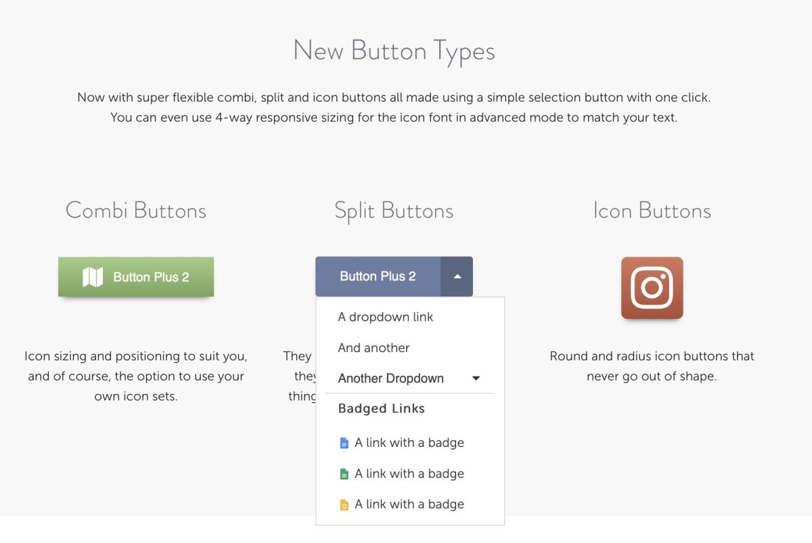Collapse the dropdown arrow on Button Plus 2
Viewport: 812px width, 543px height.
pyautogui.click(x=457, y=276)
